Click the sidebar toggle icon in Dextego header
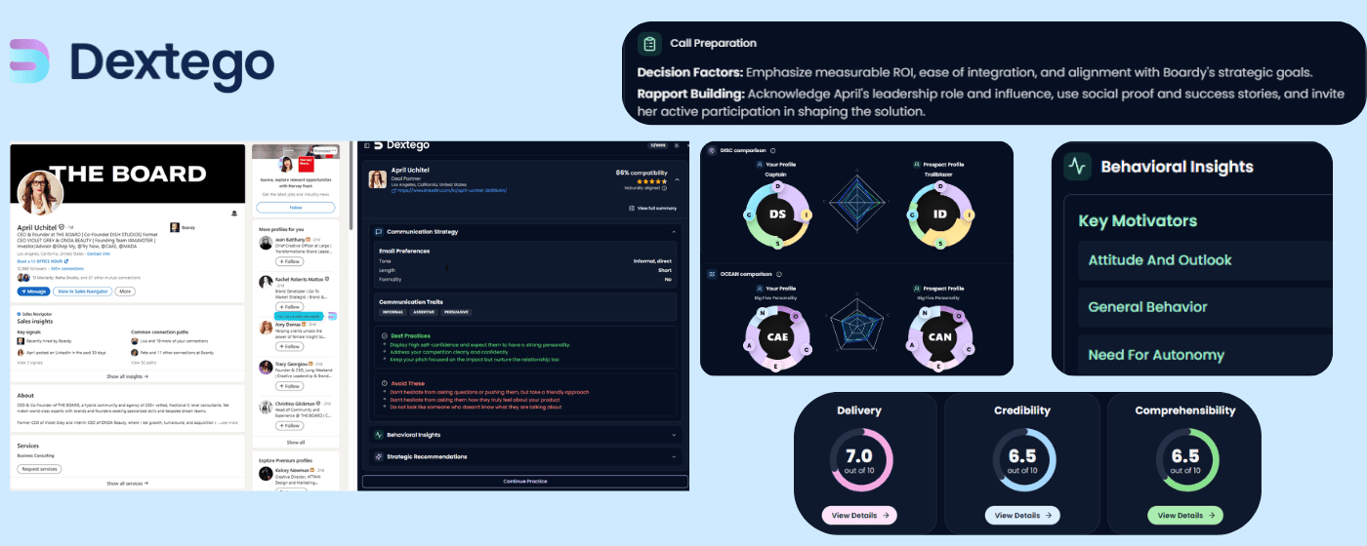 click(367, 145)
